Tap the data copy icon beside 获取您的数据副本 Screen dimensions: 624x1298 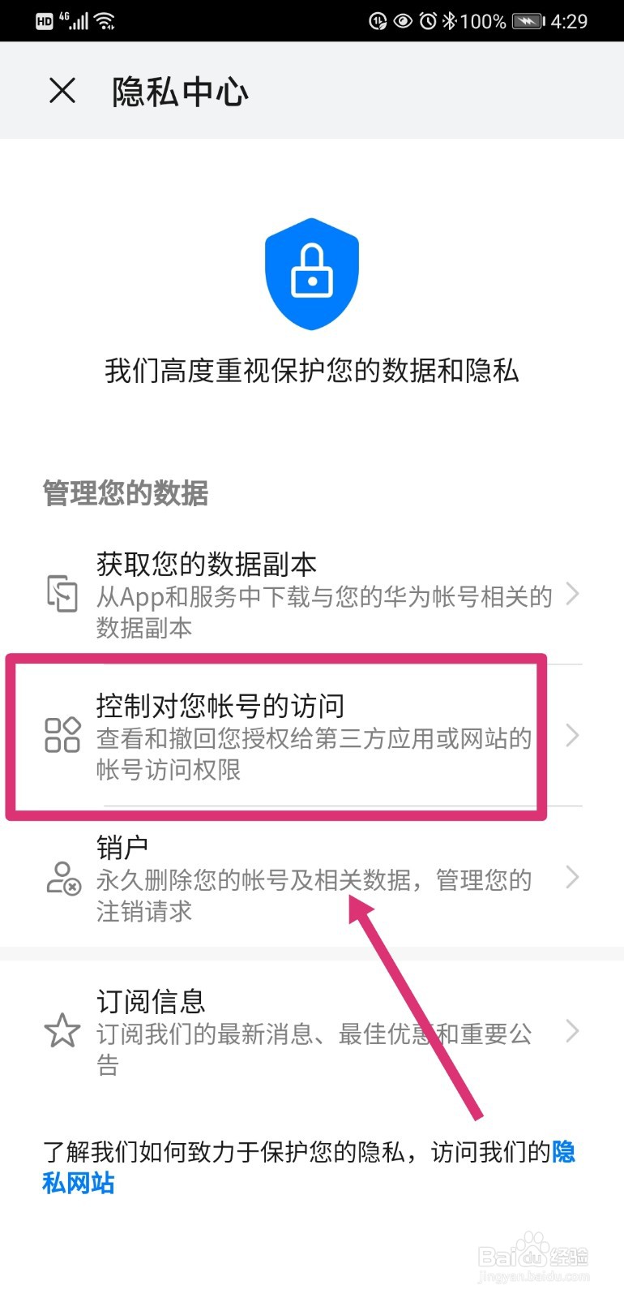pos(62,593)
